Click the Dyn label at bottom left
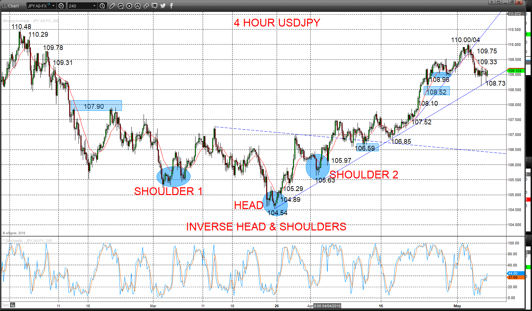This screenshot has width=532, height=311. [5, 305]
